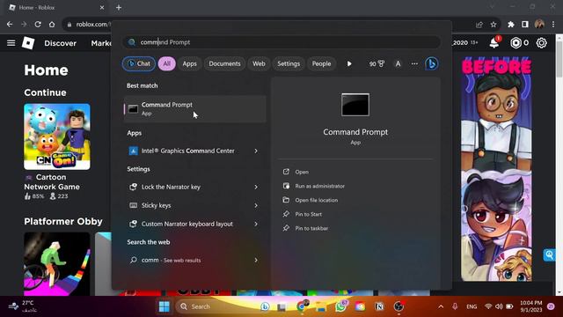Show more search filters with play arrow

(x=349, y=63)
